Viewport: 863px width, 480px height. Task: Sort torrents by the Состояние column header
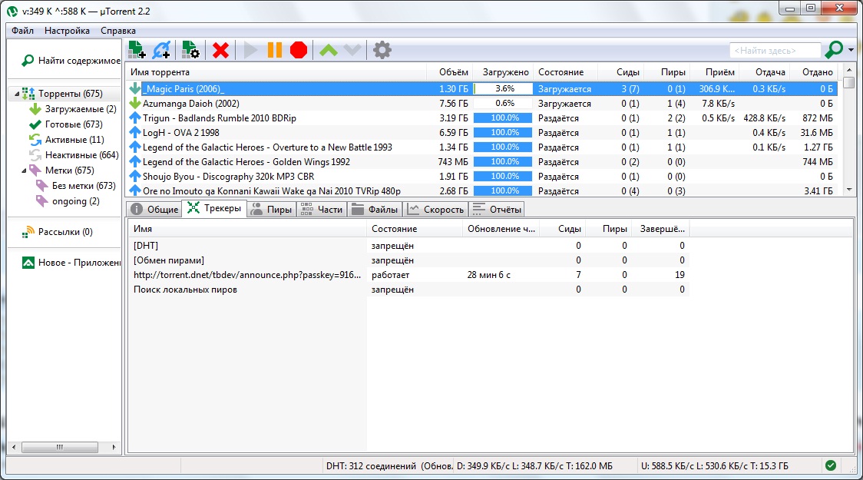tap(560, 72)
